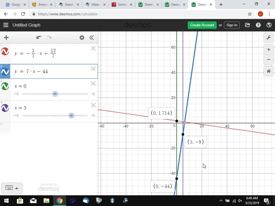
Task: Click the Create Account button
Action: [202, 25]
